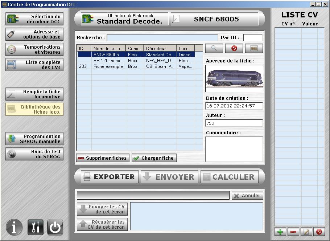Click the power quit icon

(55, 227)
